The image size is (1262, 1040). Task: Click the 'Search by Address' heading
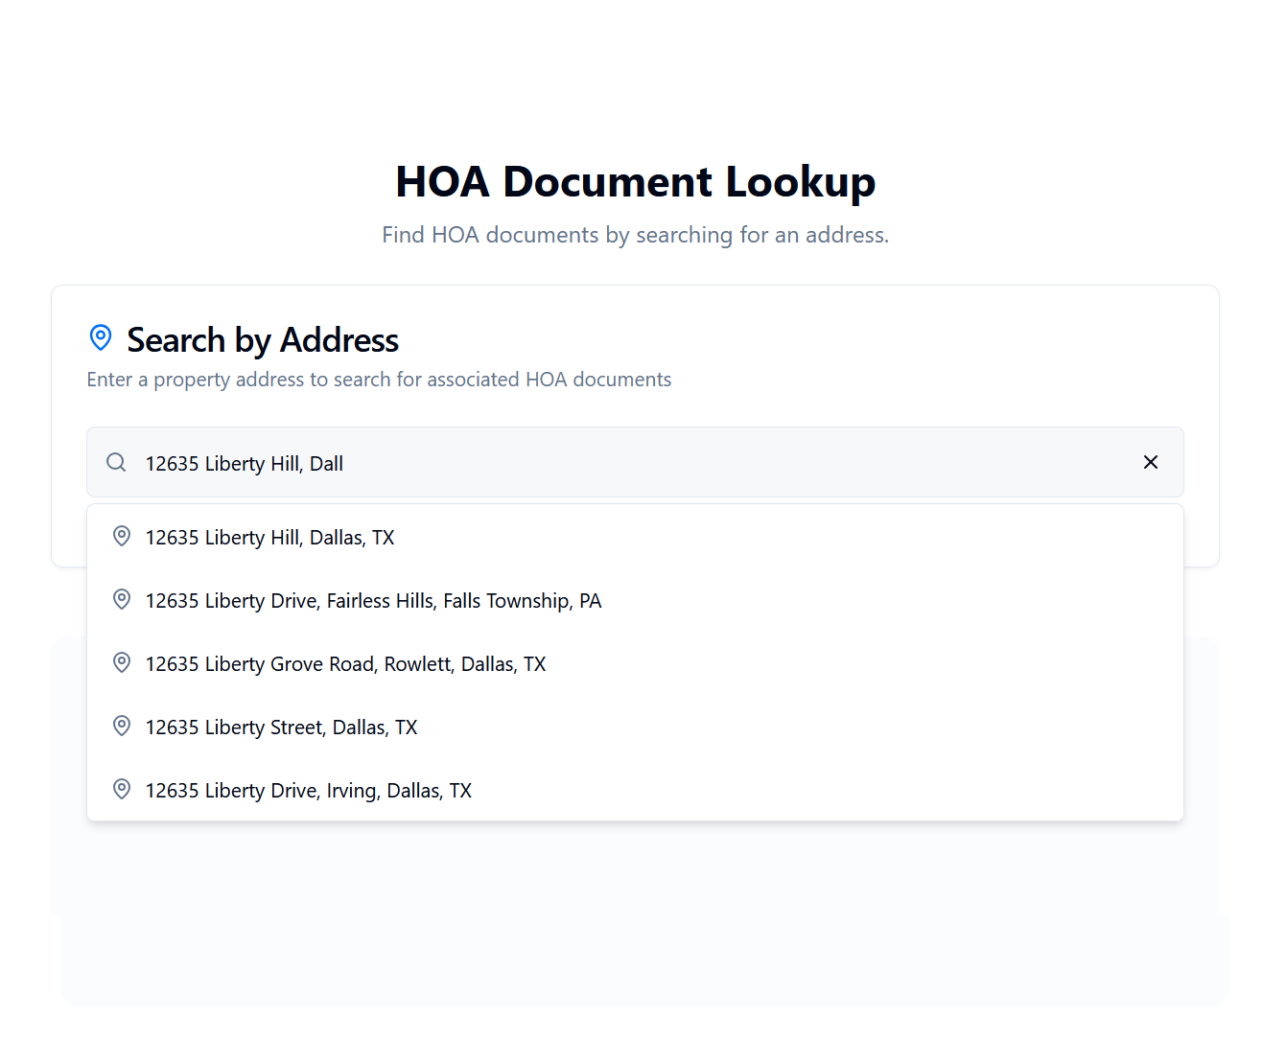point(263,340)
